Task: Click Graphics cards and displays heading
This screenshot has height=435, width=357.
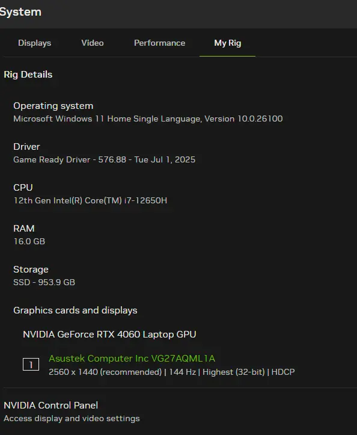Action: 75,310
